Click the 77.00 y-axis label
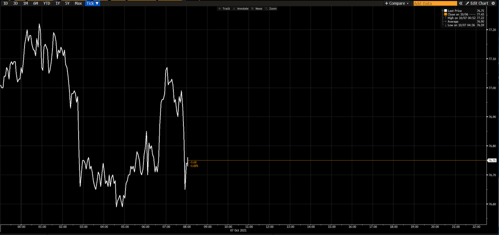 pos(492,88)
